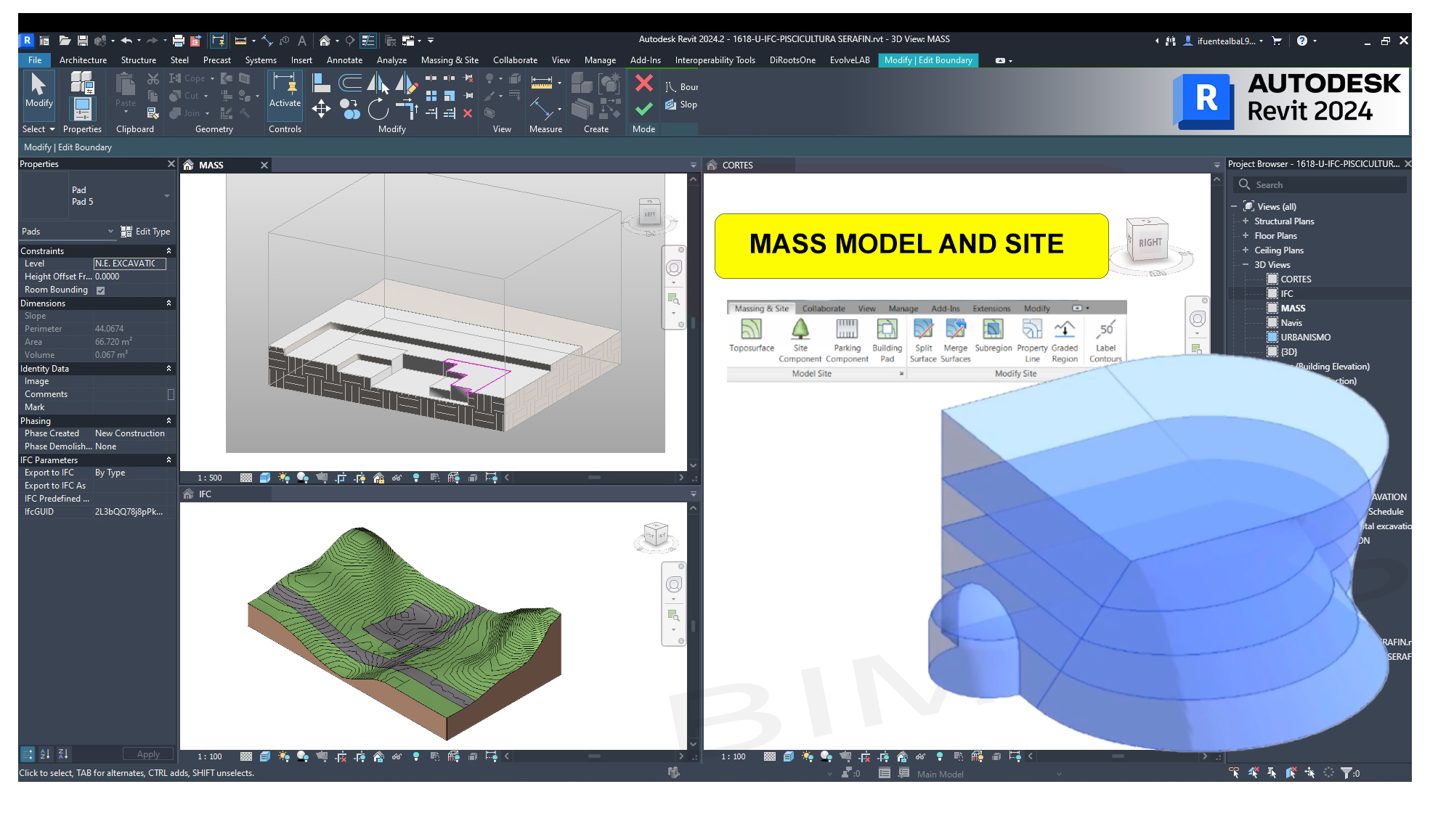Open the Pads filter dropdown

click(110, 232)
